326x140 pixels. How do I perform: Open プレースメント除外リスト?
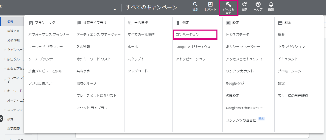click(97, 96)
